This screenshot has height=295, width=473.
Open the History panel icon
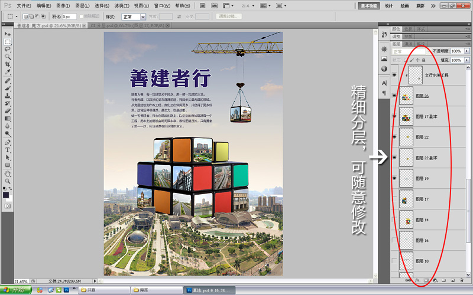(384, 35)
